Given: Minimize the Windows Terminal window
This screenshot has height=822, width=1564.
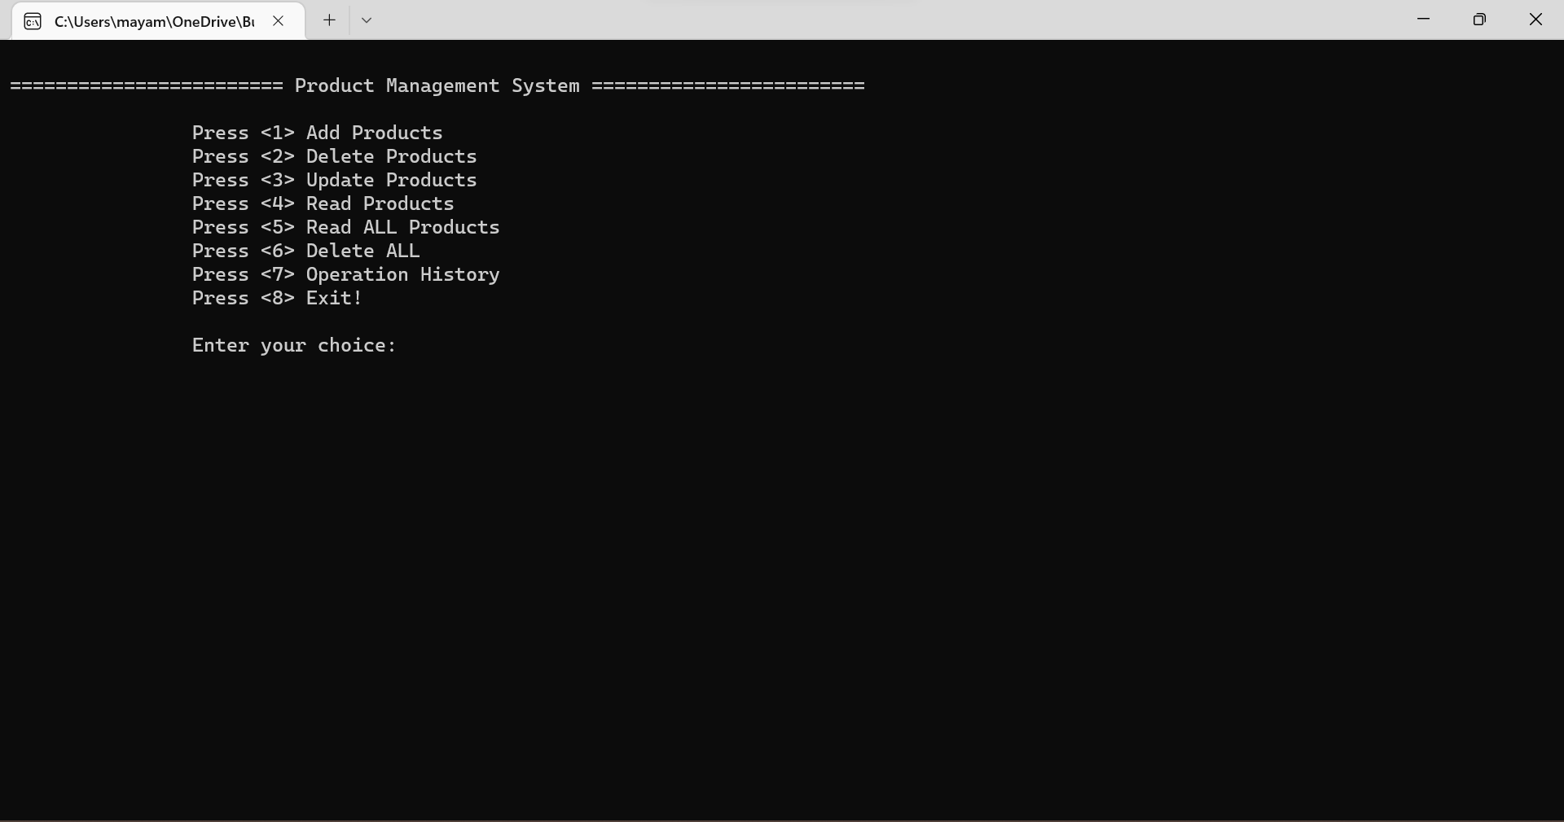Looking at the screenshot, I should pyautogui.click(x=1424, y=19).
